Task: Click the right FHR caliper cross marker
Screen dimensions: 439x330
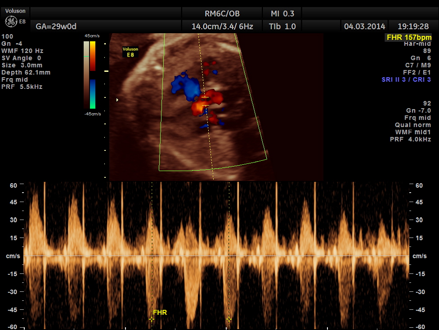Action: (x=229, y=319)
